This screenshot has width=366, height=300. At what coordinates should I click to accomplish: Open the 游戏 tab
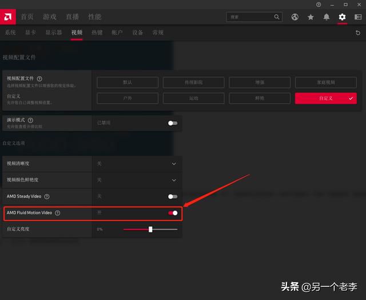[x=50, y=17]
